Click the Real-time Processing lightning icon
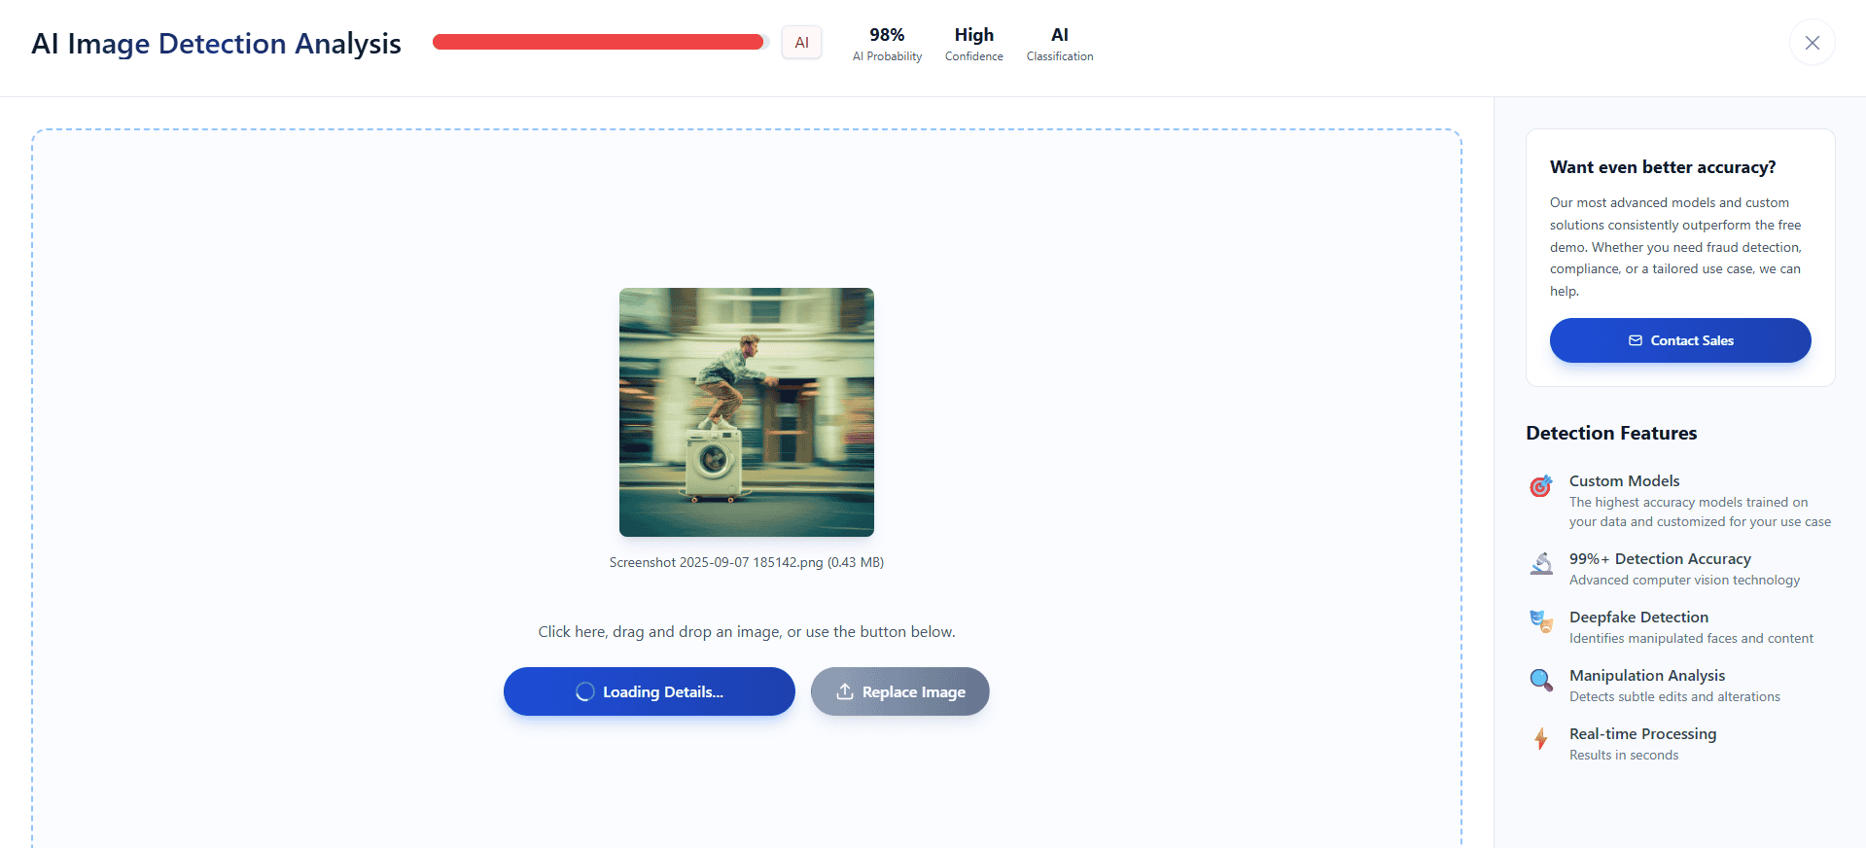Screen dimensions: 1866x848 [1541, 738]
